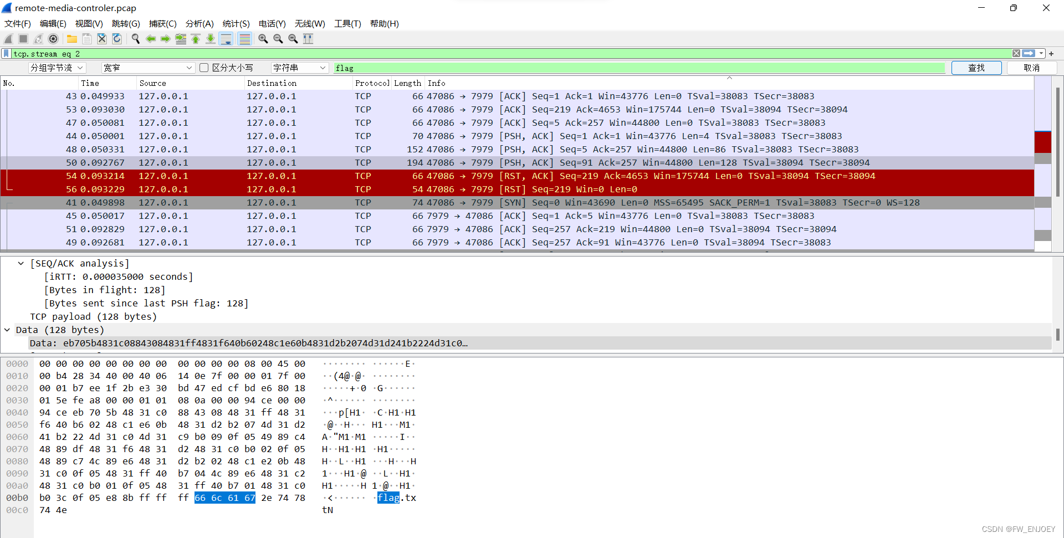Click the resize columns icon
The width and height of the screenshot is (1064, 538).
(x=308, y=39)
